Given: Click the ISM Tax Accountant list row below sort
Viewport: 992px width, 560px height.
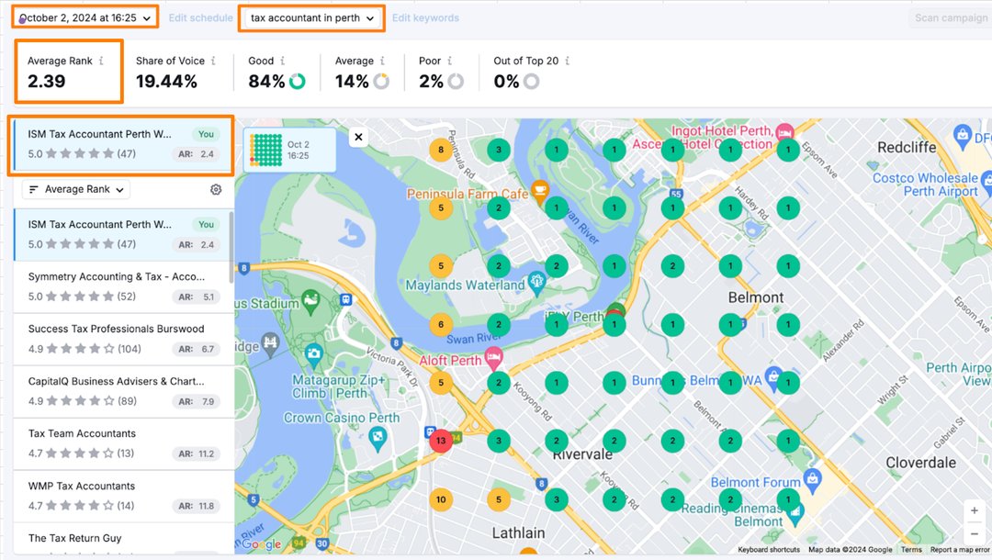Looking at the screenshot, I should [121, 234].
